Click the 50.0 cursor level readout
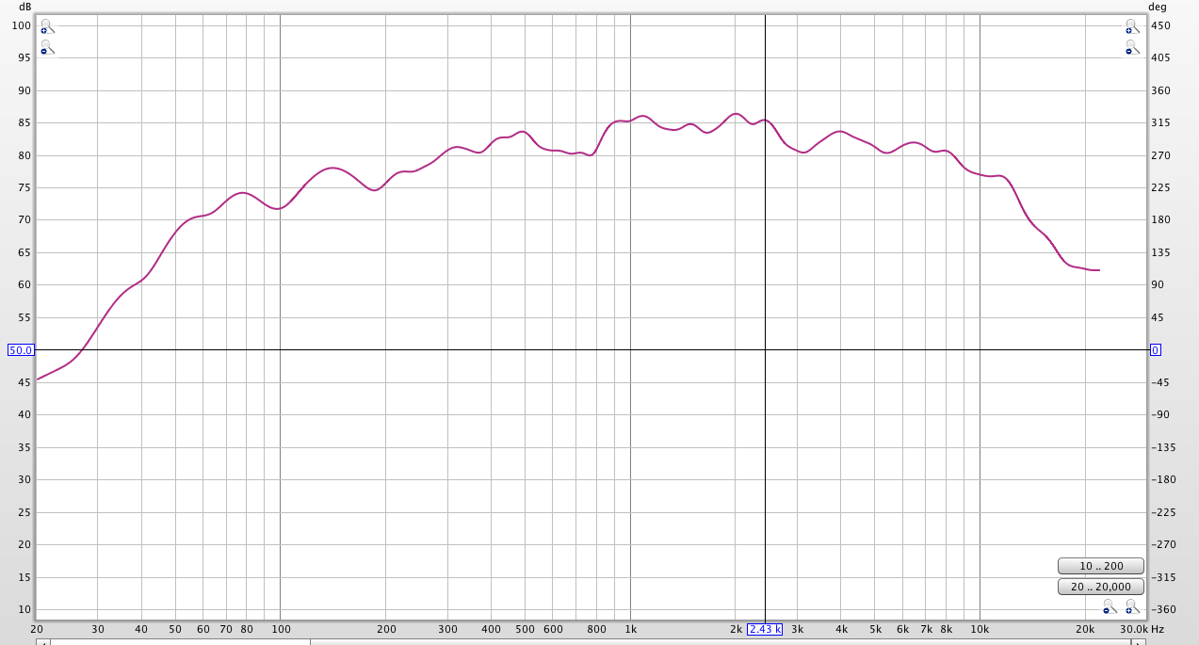1199x645 pixels. click(21, 350)
